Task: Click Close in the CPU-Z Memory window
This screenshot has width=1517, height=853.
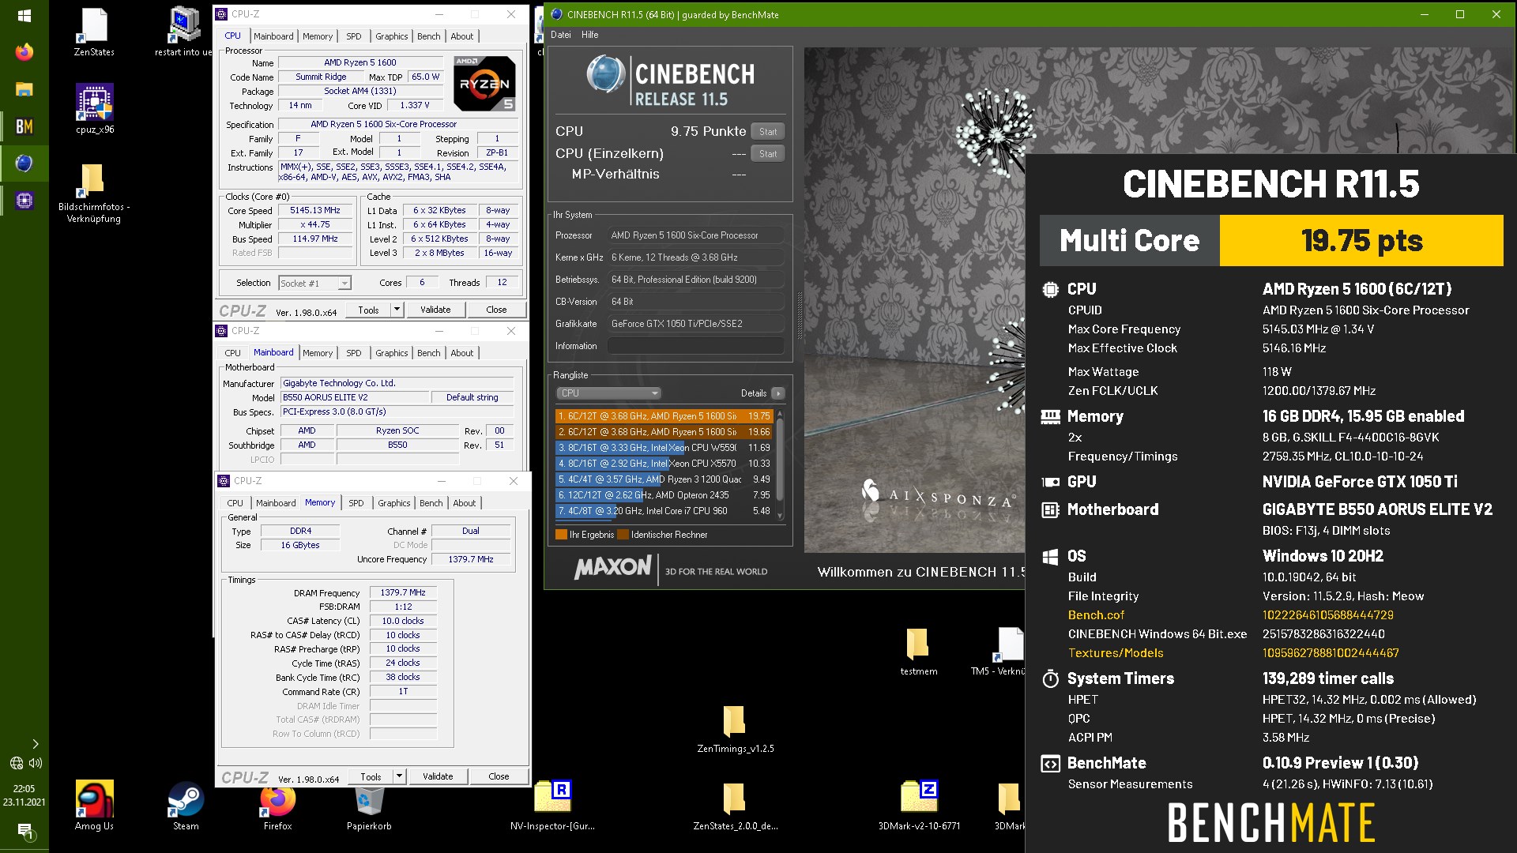Action: pos(499,776)
